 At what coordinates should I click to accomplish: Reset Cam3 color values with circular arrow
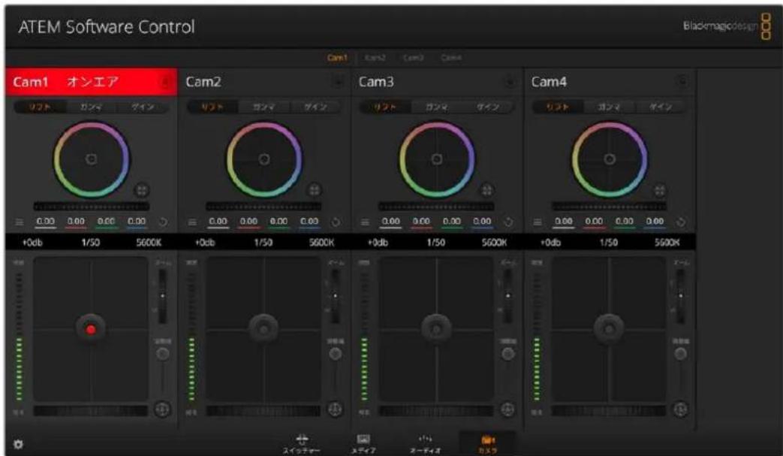pos(508,222)
